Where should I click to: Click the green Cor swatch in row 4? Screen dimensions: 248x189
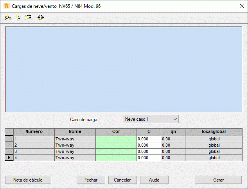point(116,158)
